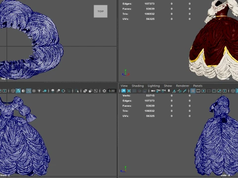
Task: Click the Grease Pencil icon
Action: (185, 91)
